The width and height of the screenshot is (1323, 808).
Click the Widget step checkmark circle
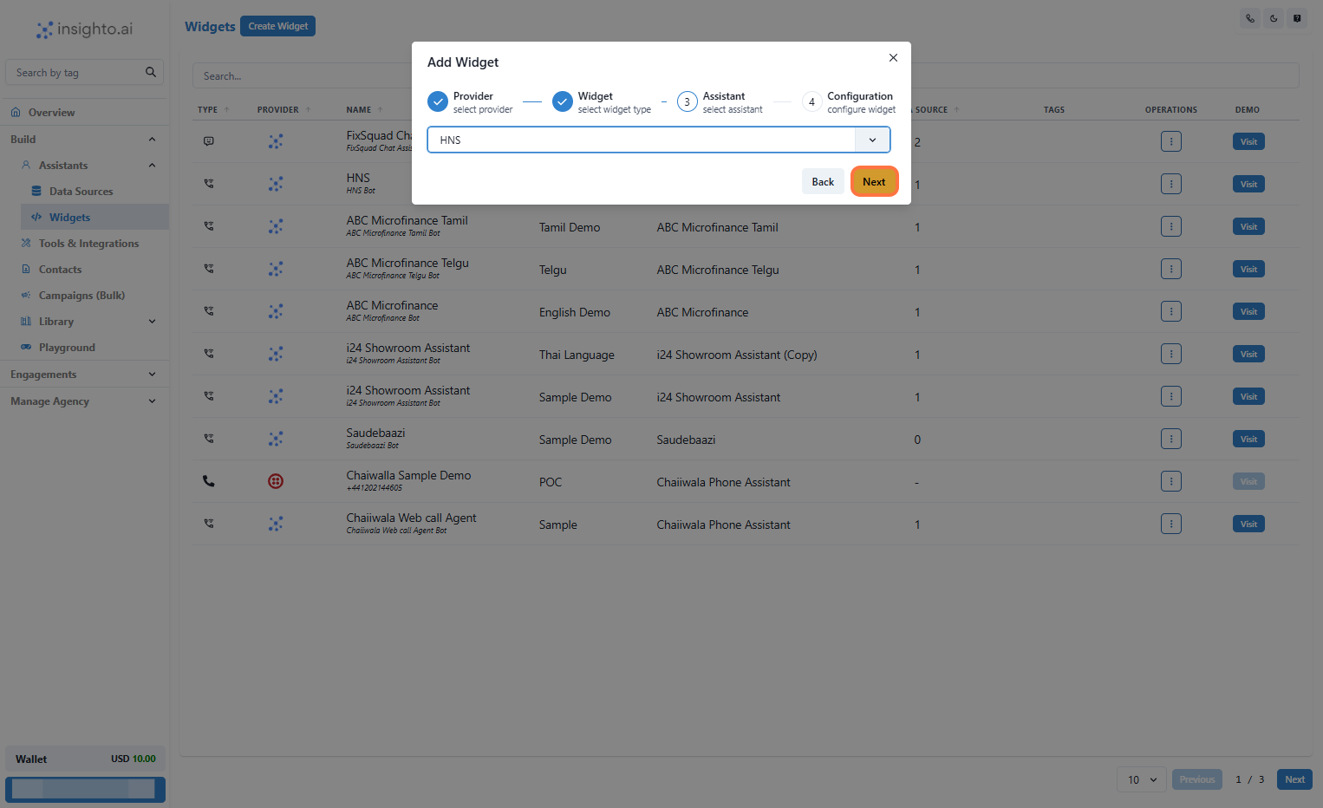pos(563,101)
